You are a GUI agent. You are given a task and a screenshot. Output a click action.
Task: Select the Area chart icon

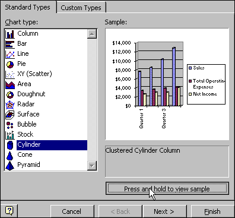(x=10, y=84)
